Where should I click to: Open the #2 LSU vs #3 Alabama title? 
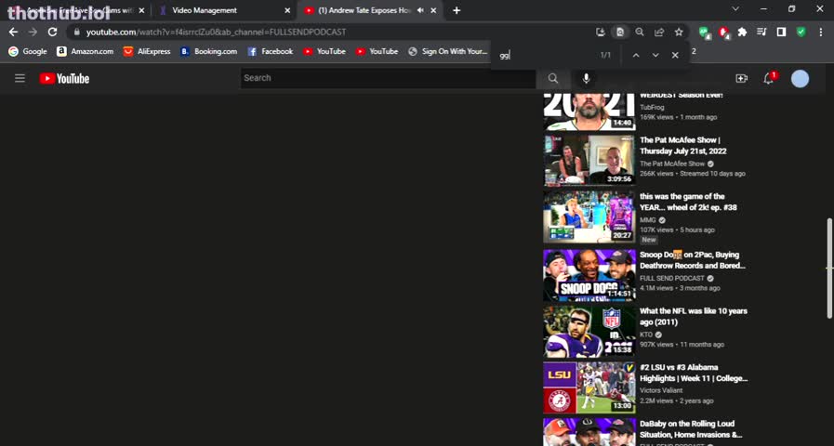pos(694,373)
